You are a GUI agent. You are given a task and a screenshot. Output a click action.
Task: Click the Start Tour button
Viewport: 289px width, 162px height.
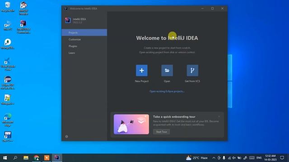pos(161,132)
